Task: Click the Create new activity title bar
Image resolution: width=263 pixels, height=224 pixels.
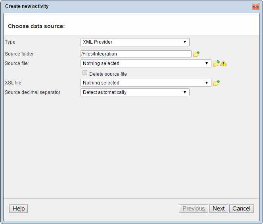Action: [x=119, y=6]
